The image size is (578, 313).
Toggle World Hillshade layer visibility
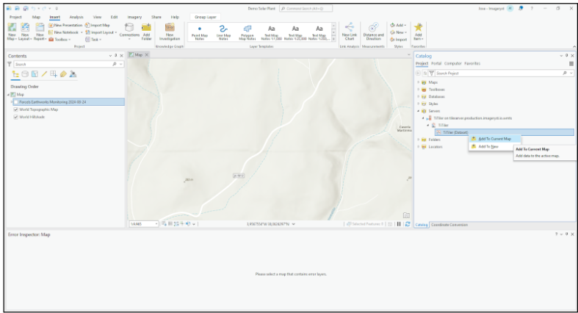point(16,117)
